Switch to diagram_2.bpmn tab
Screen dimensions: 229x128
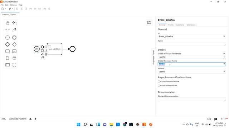[9, 15]
